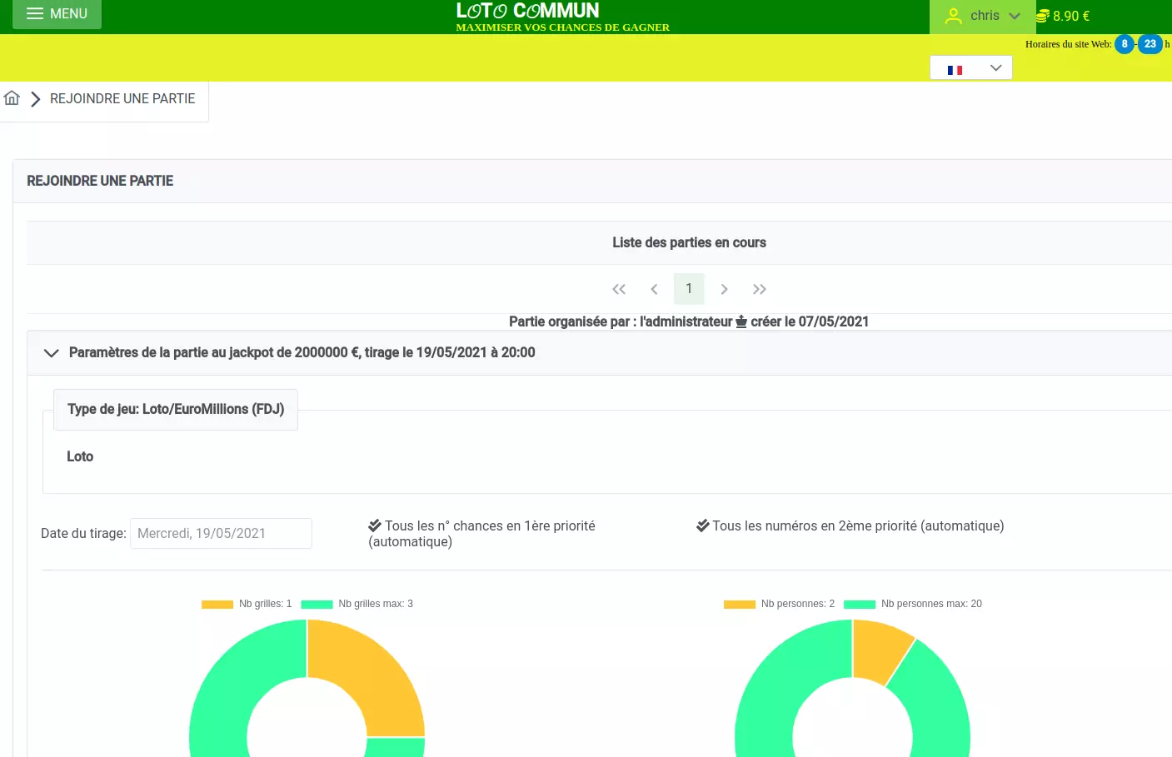Image resolution: width=1172 pixels, height=757 pixels.
Task: Click the Liste des parties en cours heading
Action: 689,242
